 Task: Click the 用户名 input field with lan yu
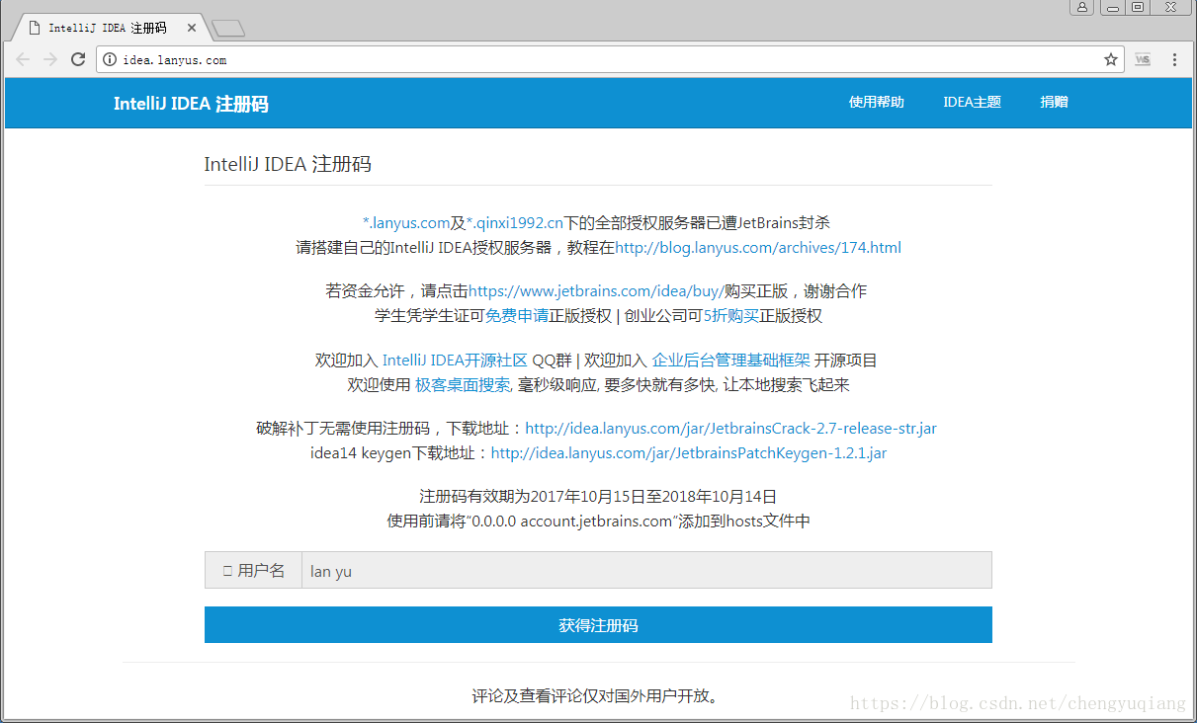646,570
